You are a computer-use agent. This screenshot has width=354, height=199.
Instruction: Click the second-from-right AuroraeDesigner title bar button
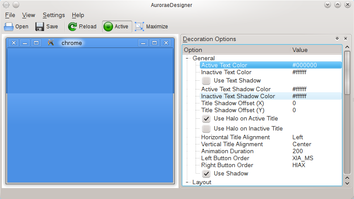tap(337, 4)
